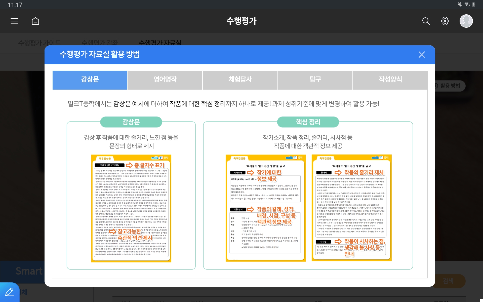Open the user profile avatar

click(466, 21)
